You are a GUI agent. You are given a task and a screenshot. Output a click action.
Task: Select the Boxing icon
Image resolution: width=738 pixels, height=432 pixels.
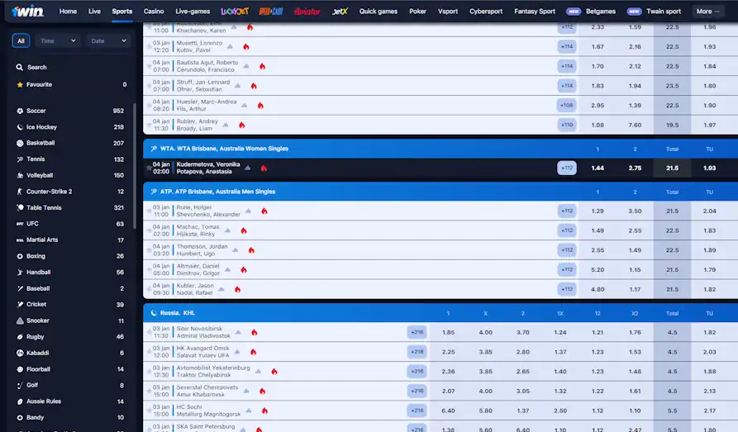click(x=20, y=256)
